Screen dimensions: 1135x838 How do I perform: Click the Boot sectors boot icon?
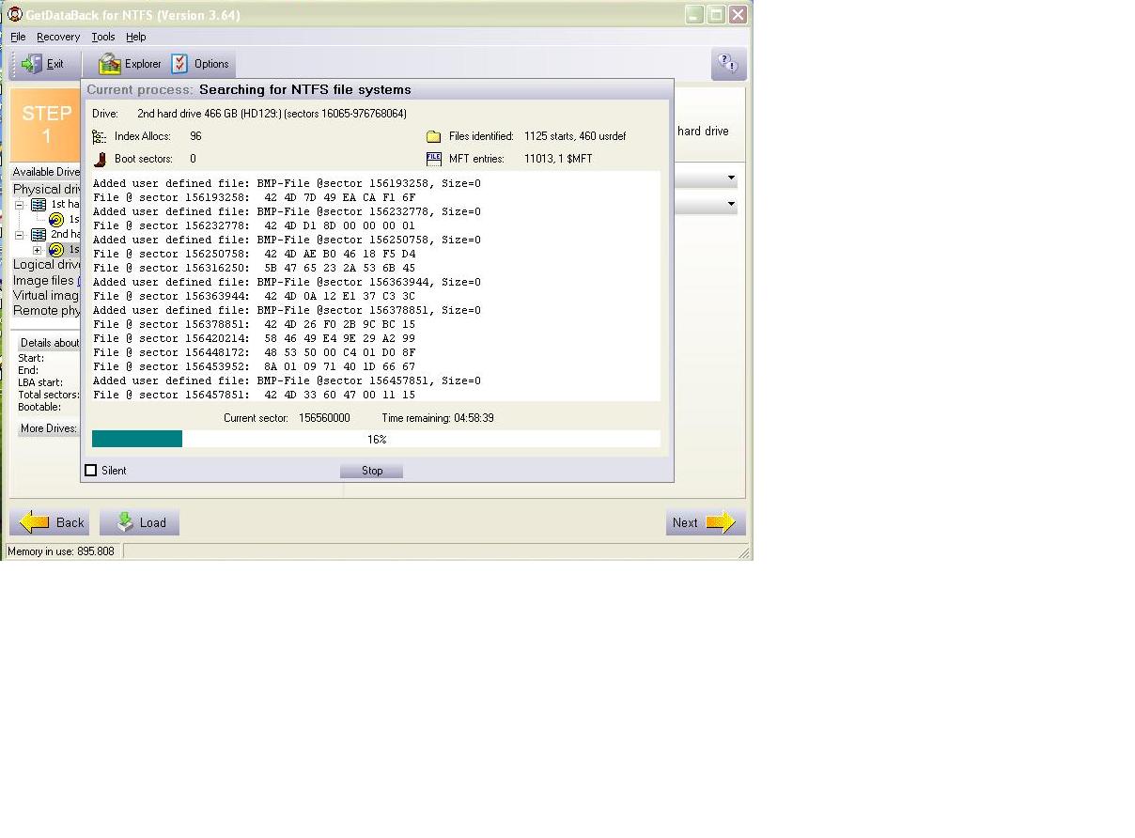coord(100,159)
